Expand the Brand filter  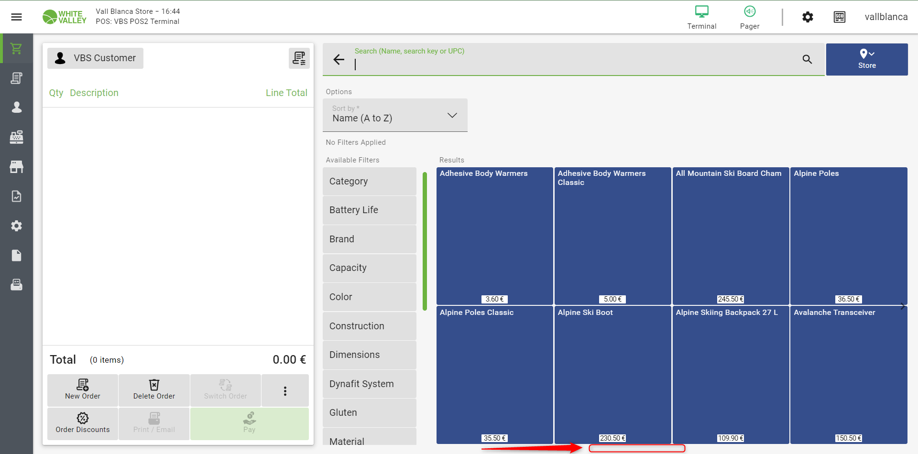pos(369,239)
